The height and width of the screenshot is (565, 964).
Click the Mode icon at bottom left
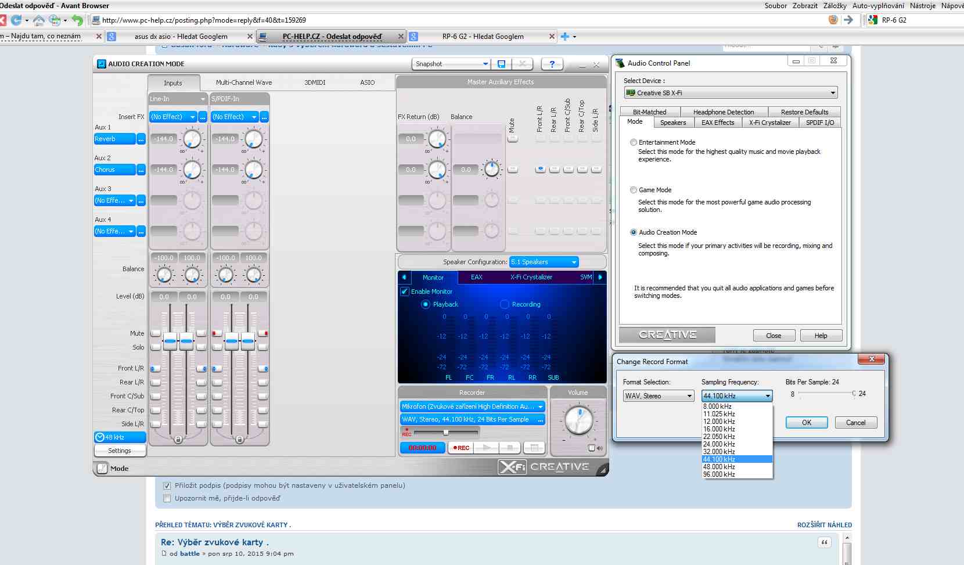click(x=102, y=469)
